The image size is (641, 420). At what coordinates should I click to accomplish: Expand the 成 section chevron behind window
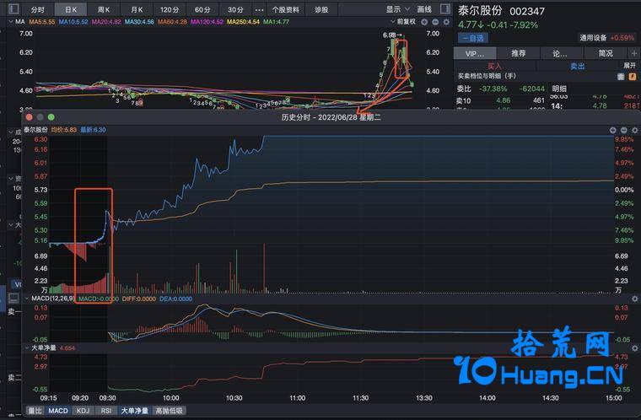point(11,132)
